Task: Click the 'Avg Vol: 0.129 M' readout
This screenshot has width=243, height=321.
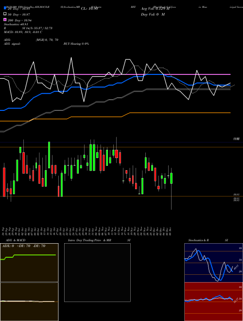Action: click(x=155, y=9)
